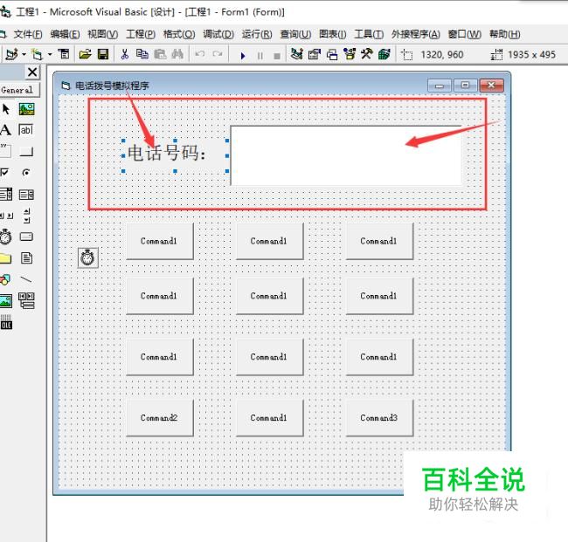The width and height of the screenshot is (568, 542).
Task: Click the Paste icon in the toolbar
Action: [160, 54]
